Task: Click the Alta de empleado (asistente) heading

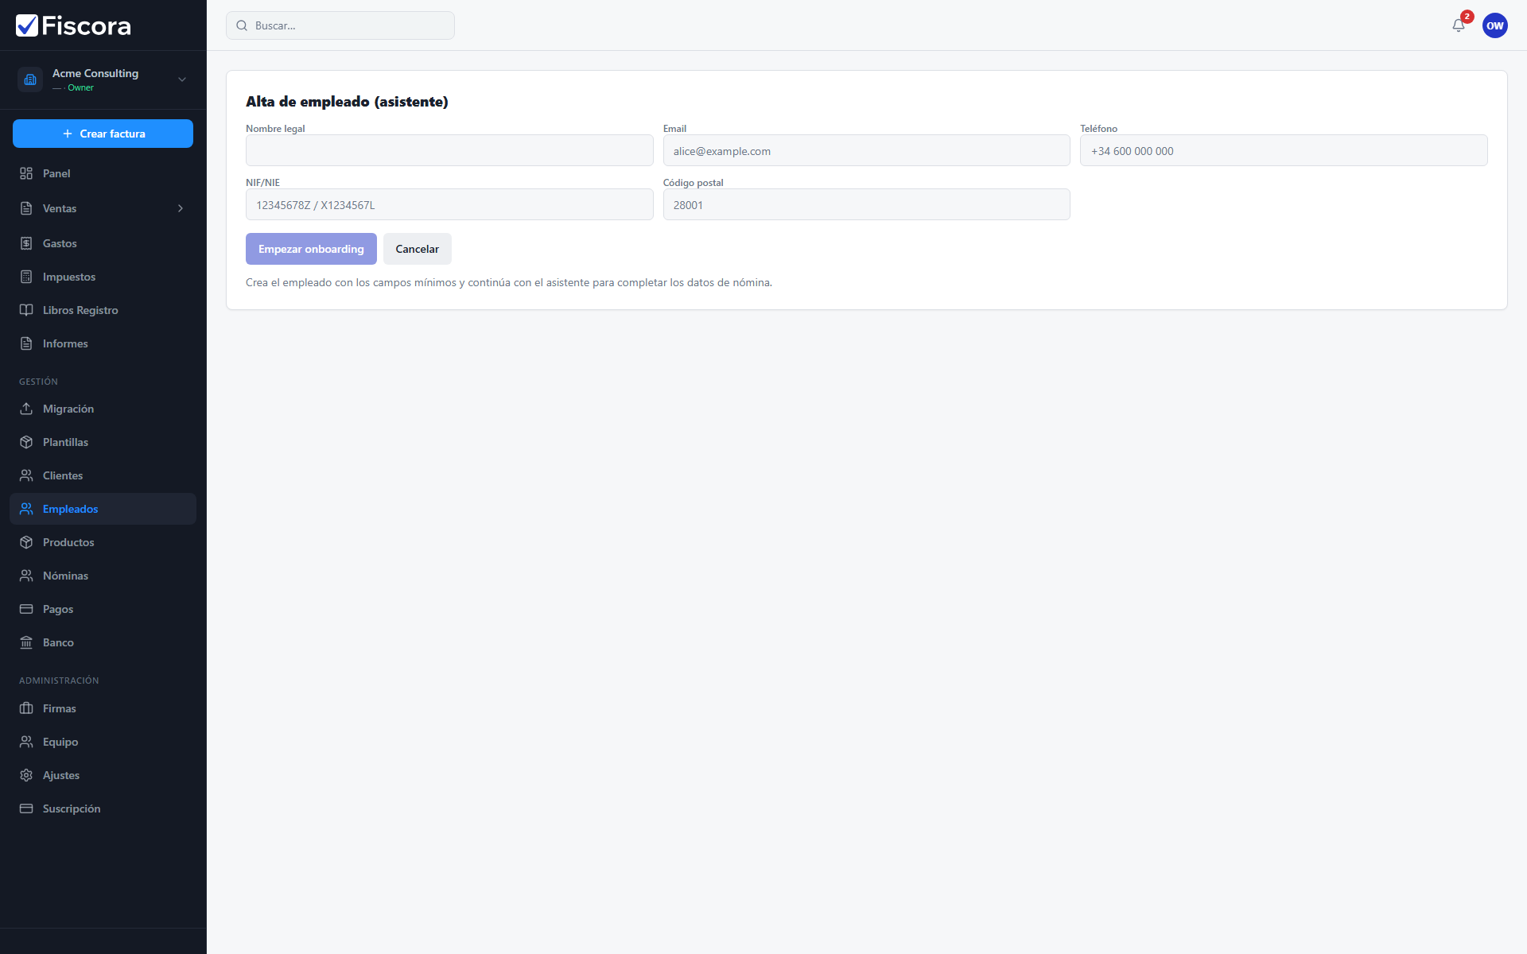Action: pyautogui.click(x=347, y=102)
